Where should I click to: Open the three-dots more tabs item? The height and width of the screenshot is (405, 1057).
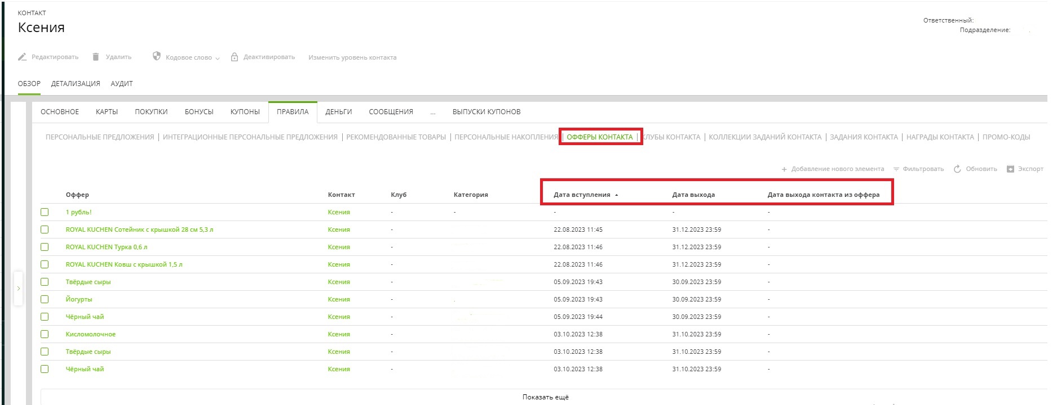432,112
